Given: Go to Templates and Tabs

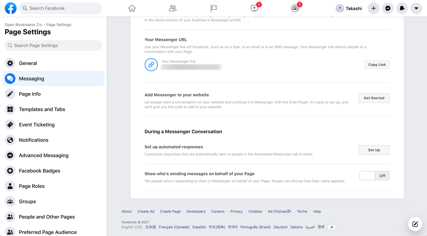Looking at the screenshot, I should 53,109.
